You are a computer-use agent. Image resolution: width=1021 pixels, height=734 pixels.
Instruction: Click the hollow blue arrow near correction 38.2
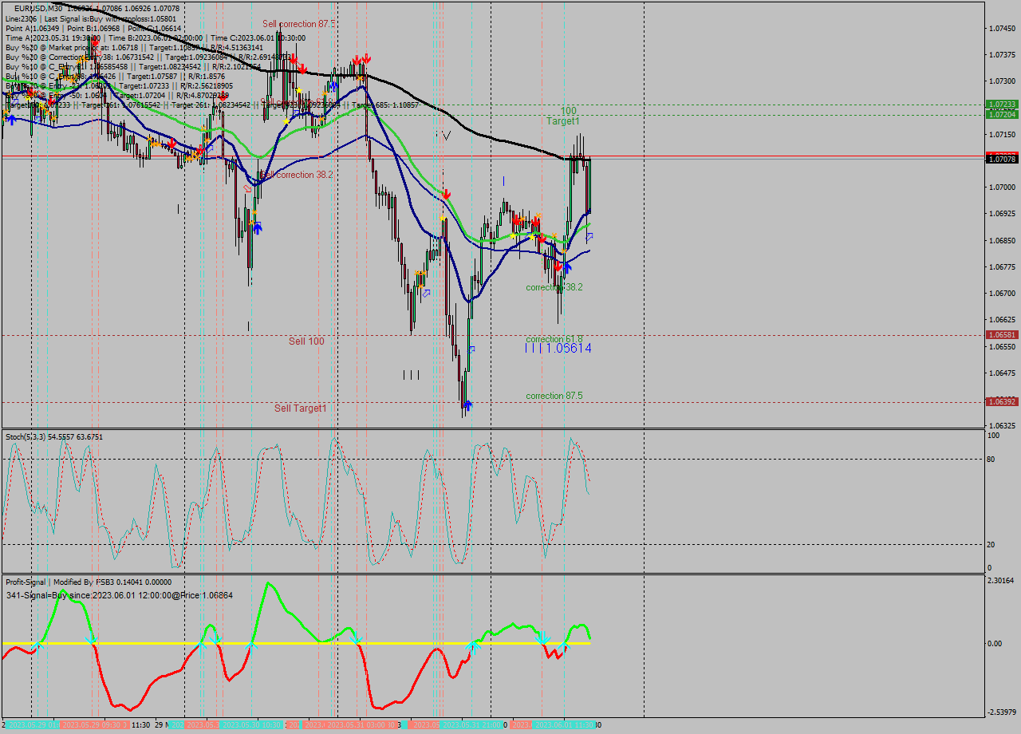(x=589, y=237)
